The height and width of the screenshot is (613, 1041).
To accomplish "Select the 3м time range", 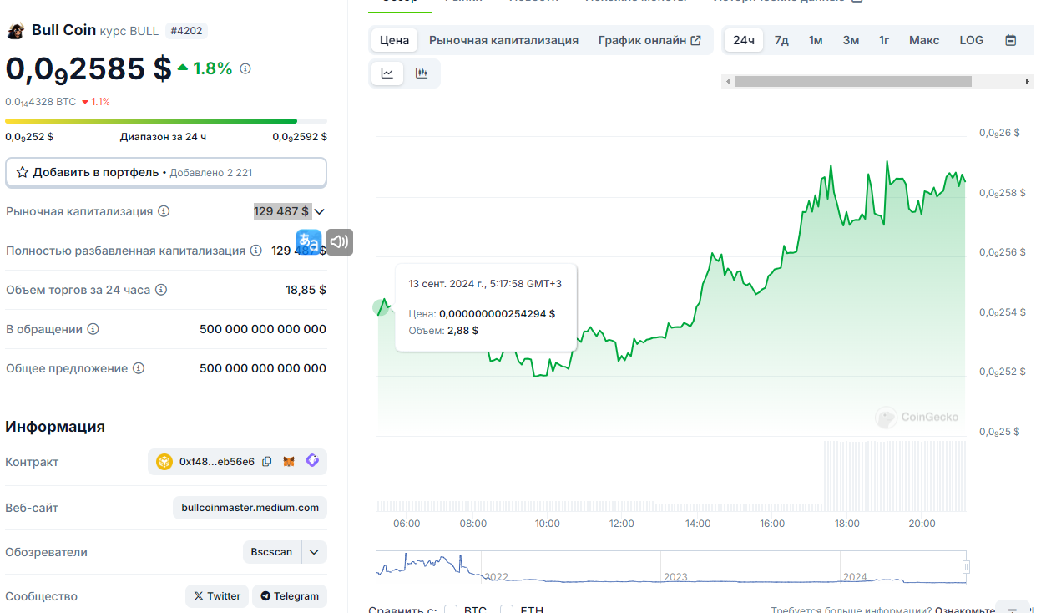I will click(851, 40).
